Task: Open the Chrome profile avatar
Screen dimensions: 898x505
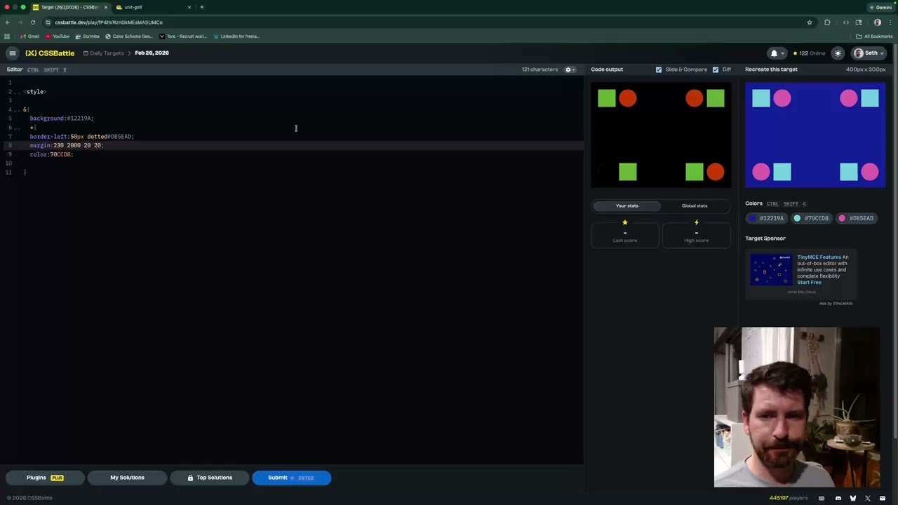Action: point(878,22)
